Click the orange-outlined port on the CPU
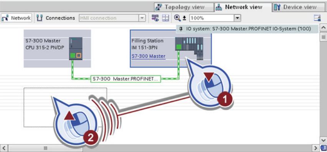Viewport: 327px width, 152px height. [x=79, y=56]
